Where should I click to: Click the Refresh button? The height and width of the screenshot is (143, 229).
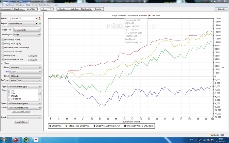pos(221,9)
